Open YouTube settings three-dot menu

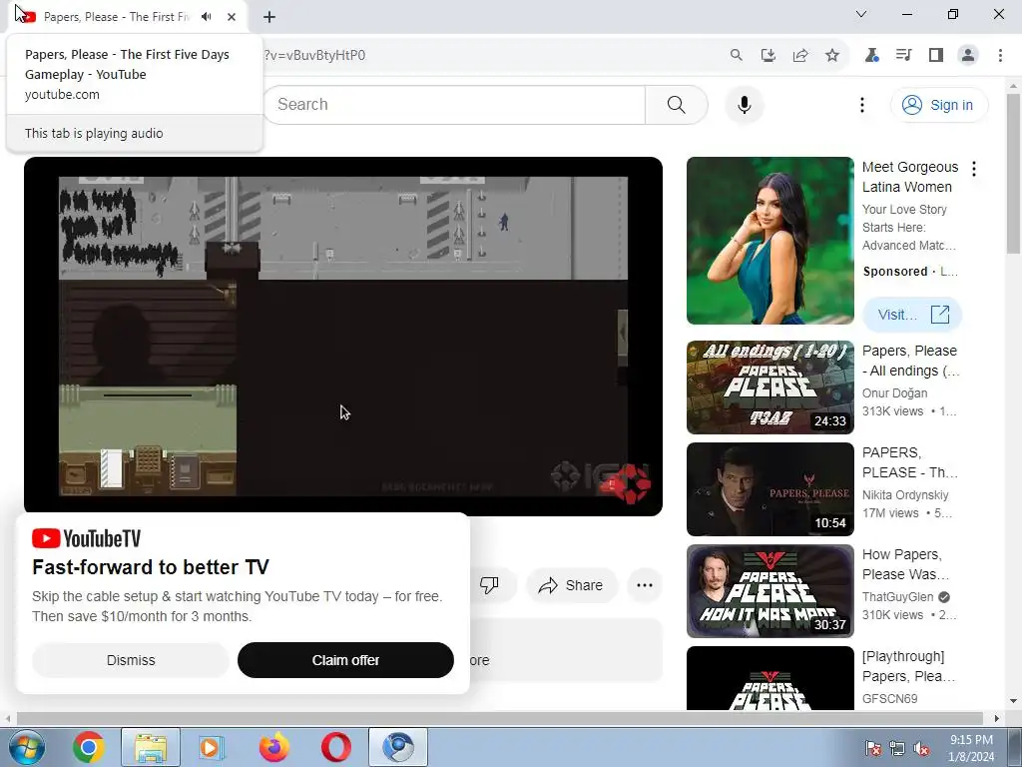861,104
